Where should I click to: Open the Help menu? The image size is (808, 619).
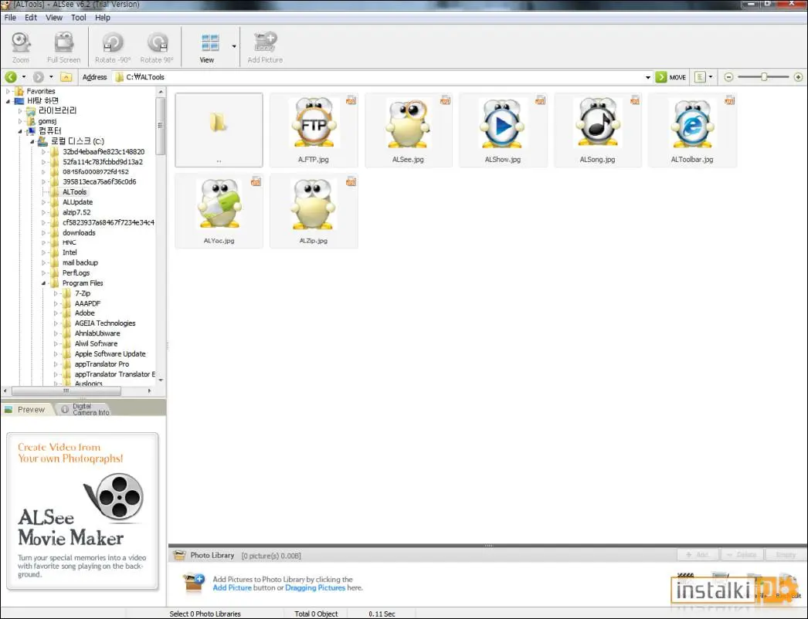[x=103, y=18]
